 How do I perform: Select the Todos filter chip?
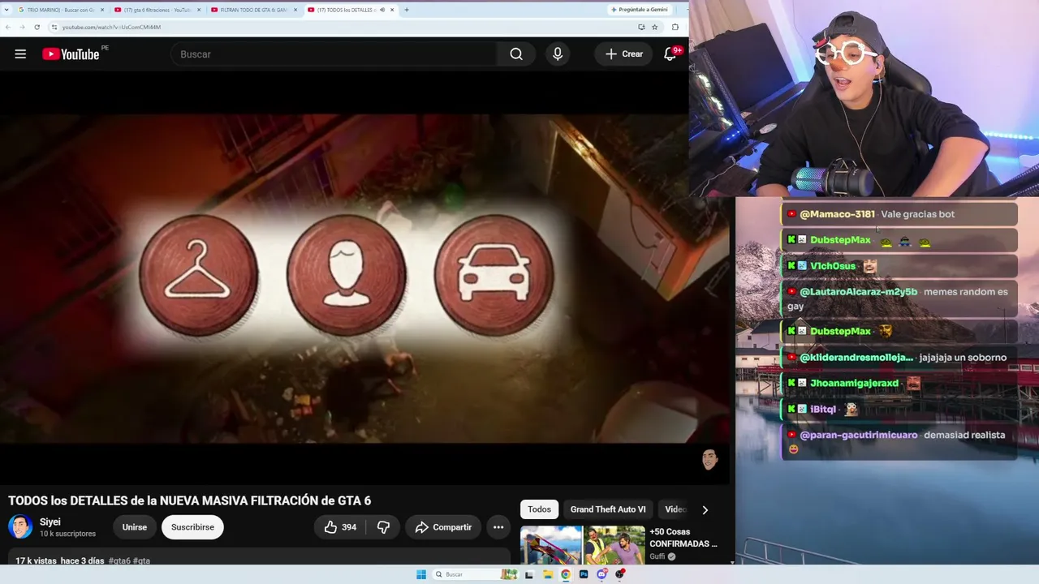(x=539, y=509)
